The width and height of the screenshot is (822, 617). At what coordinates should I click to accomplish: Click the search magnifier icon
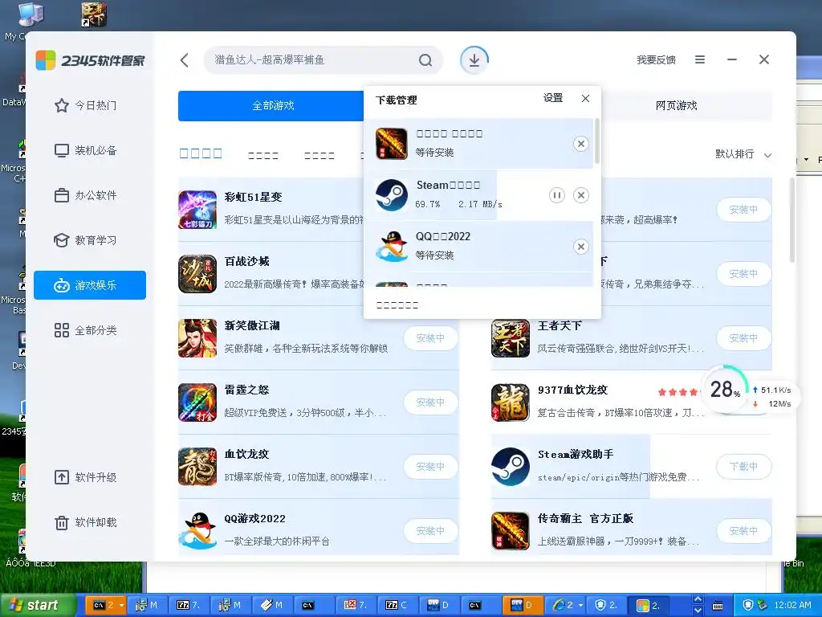pyautogui.click(x=425, y=60)
